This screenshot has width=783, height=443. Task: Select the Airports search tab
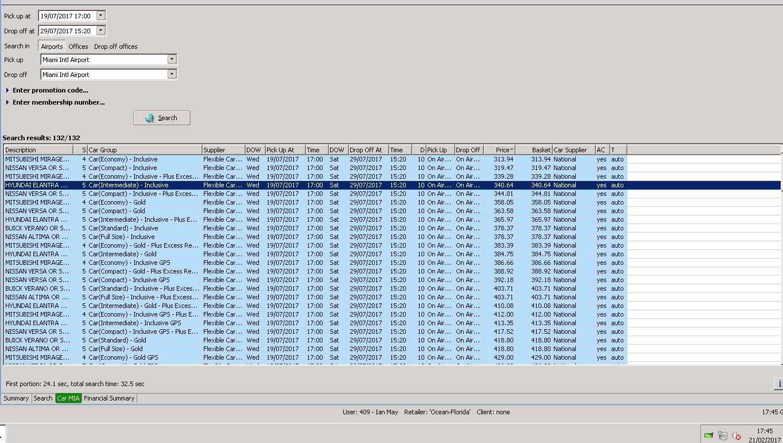[x=52, y=47]
